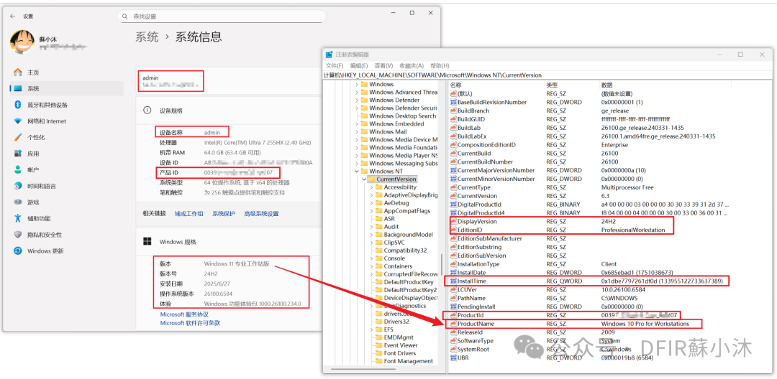
Task: Open Microsoft 软件许可条款 link
Action: (190, 323)
